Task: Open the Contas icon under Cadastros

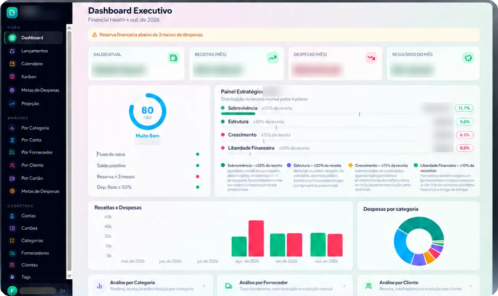Action: tap(12, 216)
